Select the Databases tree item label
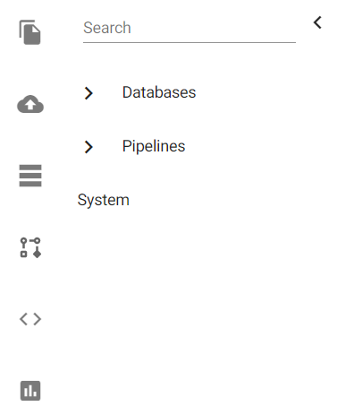337x406 pixels. pyautogui.click(x=159, y=92)
